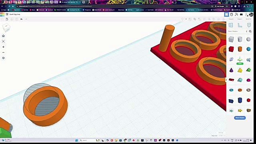256x144 pixels.
Task: Search shapes with the magnifier icon
Action: coord(250,31)
